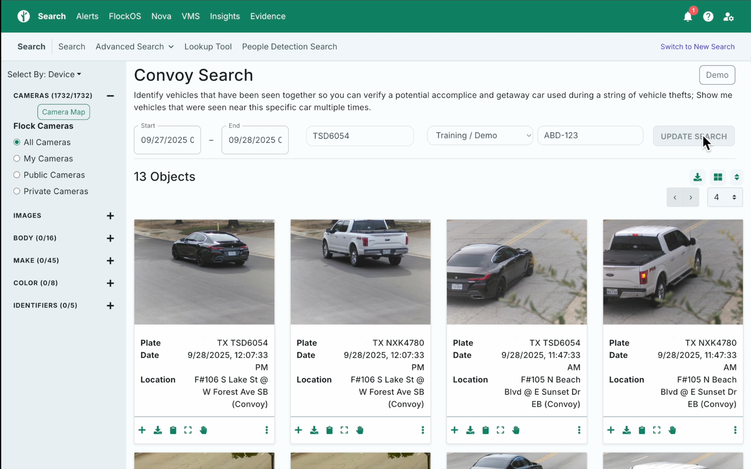Screen dimensions: 751x469
Task: Expand the Body filter section
Action: (x=110, y=238)
